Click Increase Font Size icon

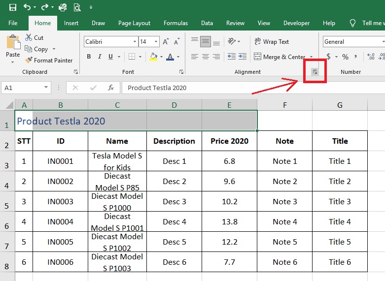pos(166,41)
